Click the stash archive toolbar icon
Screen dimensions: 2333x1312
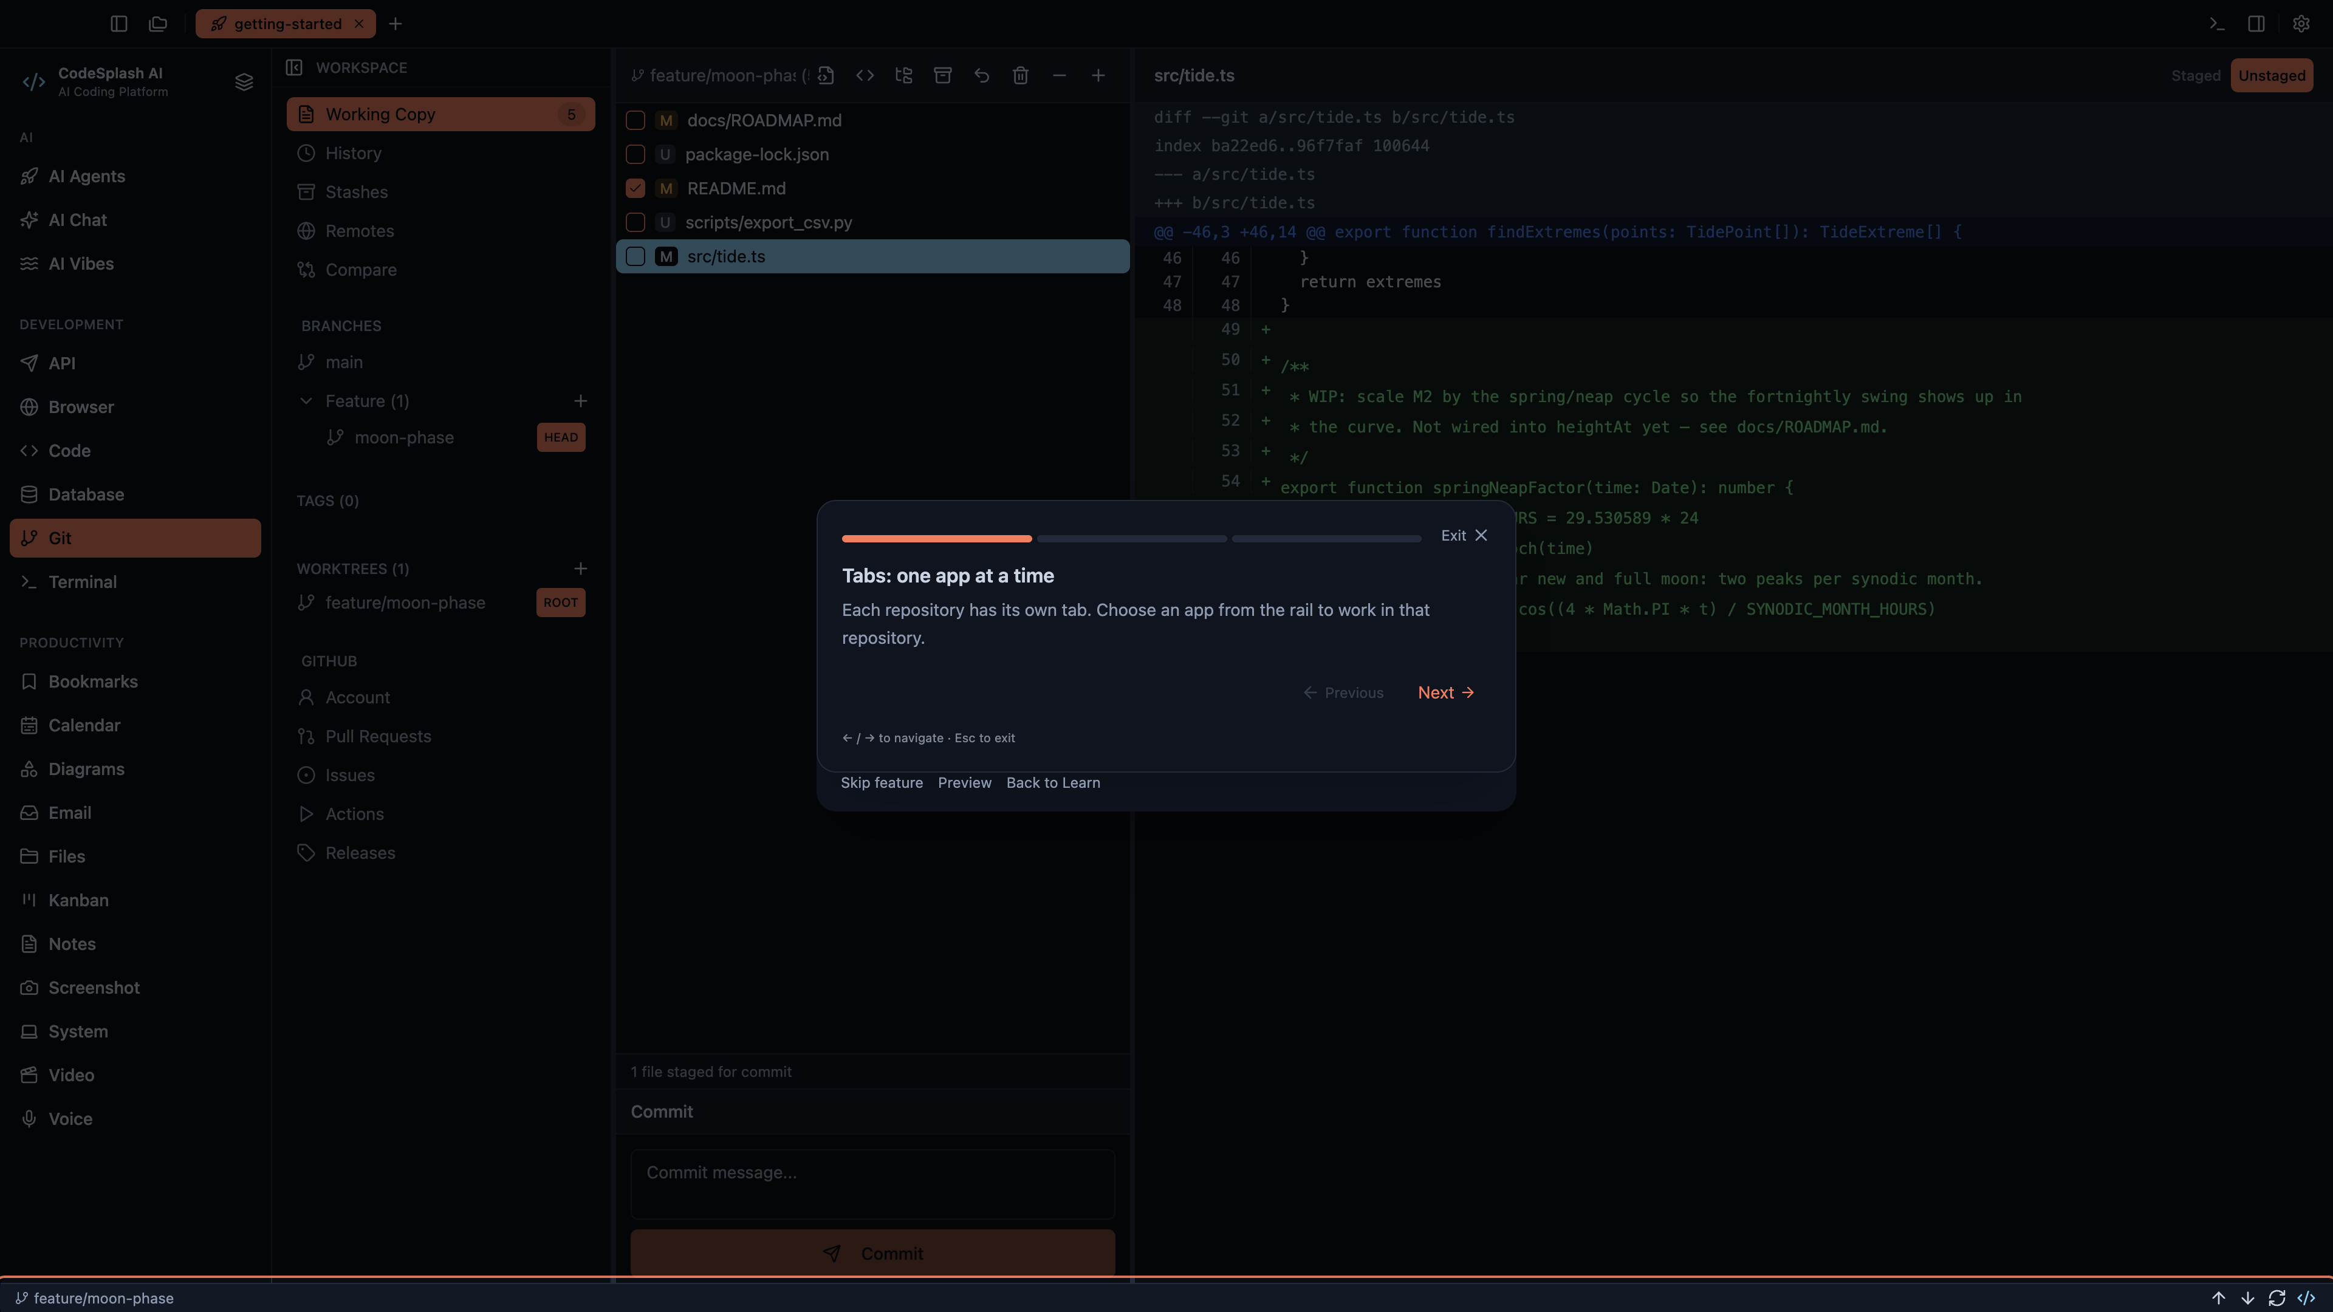click(943, 75)
